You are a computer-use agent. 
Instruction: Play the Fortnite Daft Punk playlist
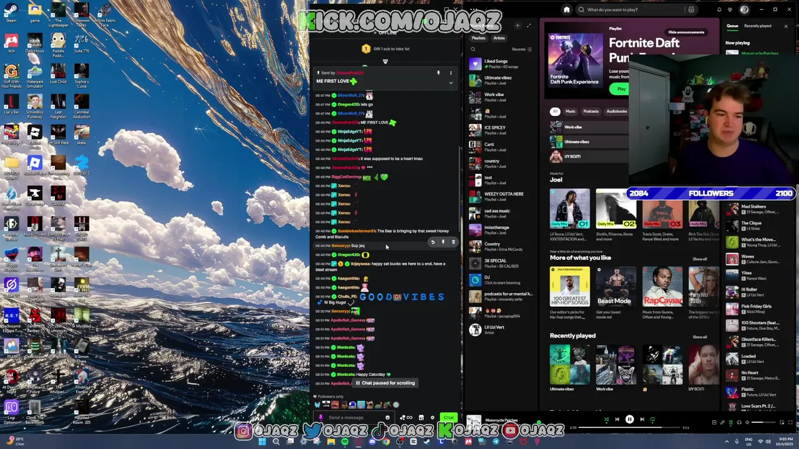pyautogui.click(x=621, y=89)
